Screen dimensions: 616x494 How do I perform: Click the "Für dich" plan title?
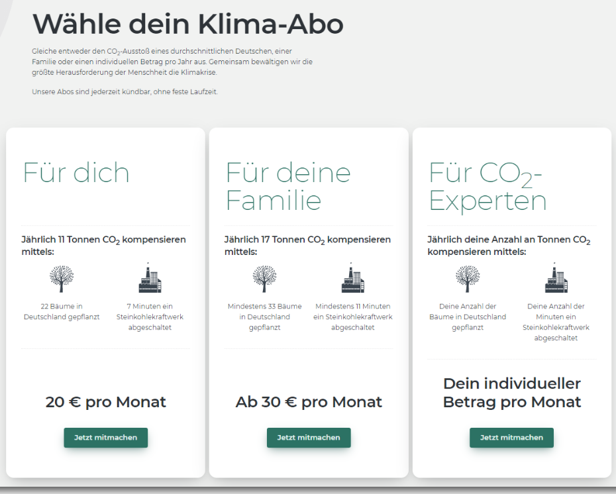(76, 173)
